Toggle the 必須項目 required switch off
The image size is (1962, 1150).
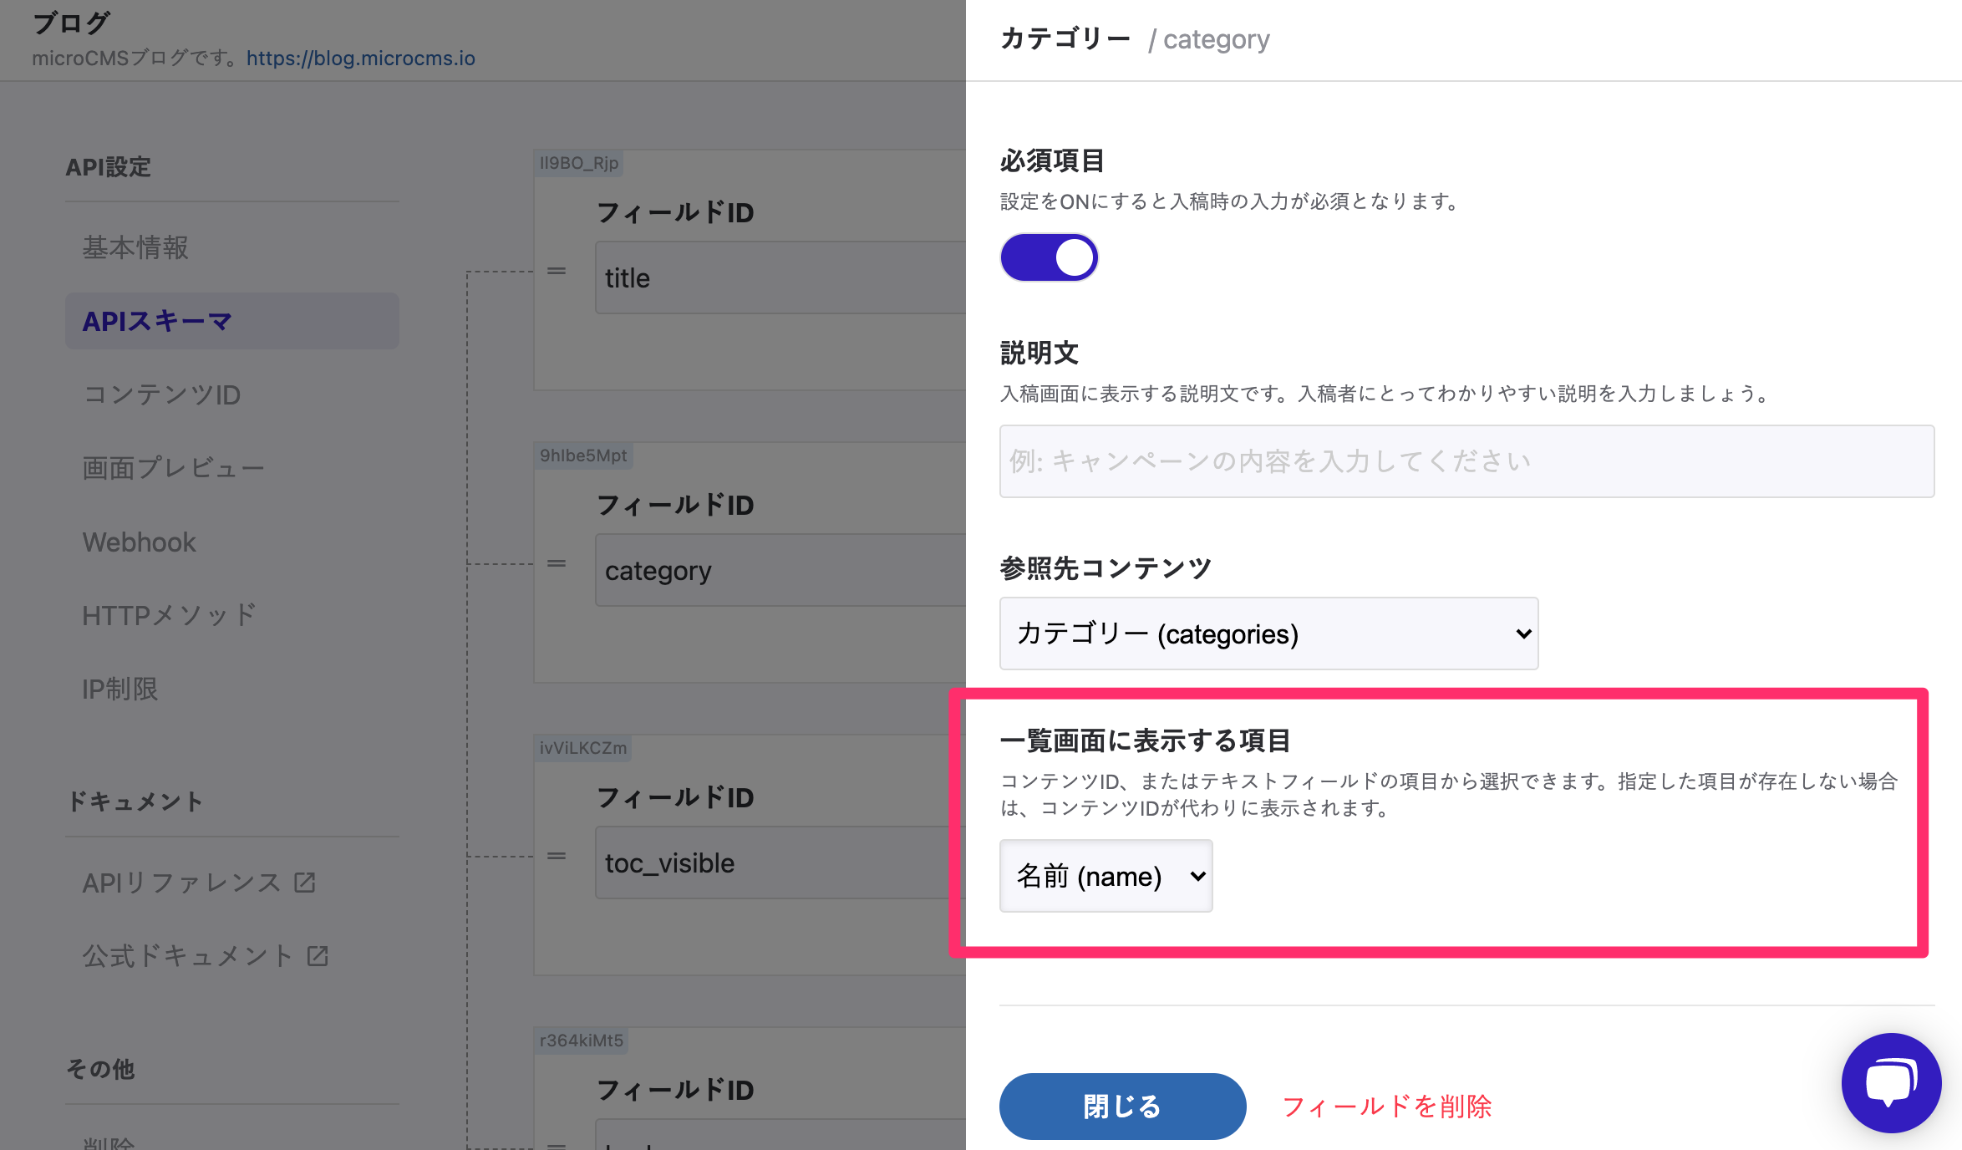click(x=1049, y=257)
